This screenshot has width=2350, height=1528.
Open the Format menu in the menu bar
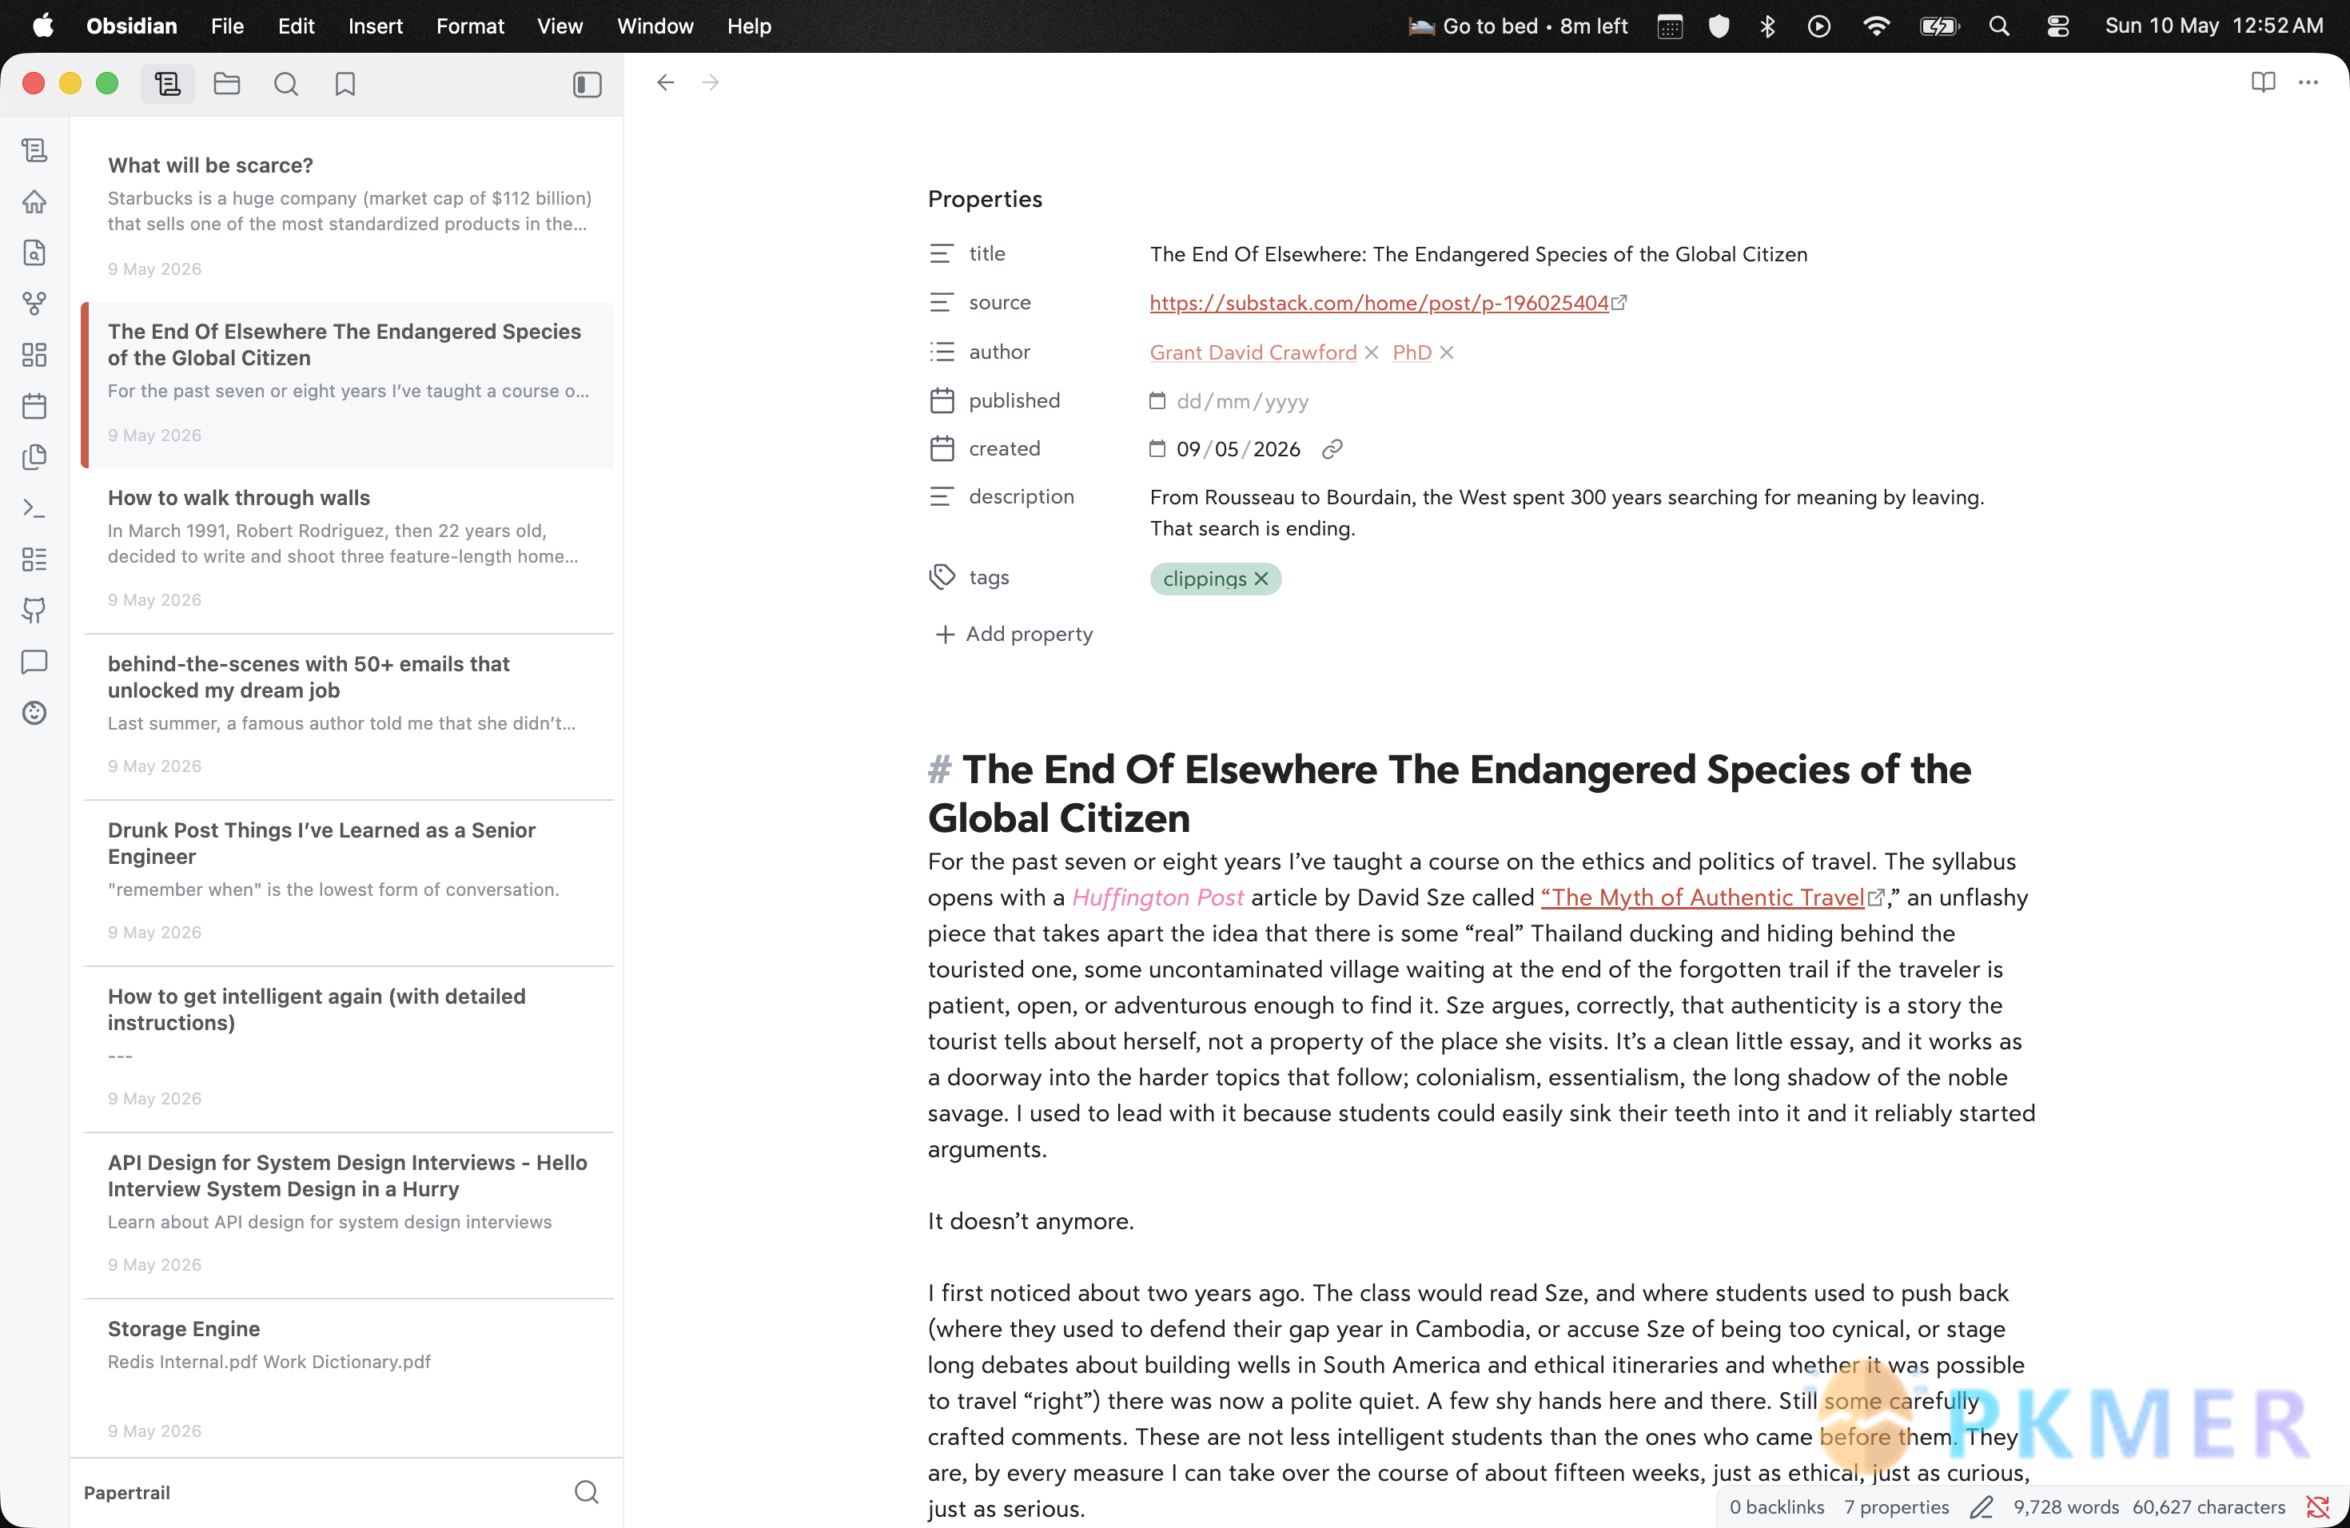click(x=470, y=26)
